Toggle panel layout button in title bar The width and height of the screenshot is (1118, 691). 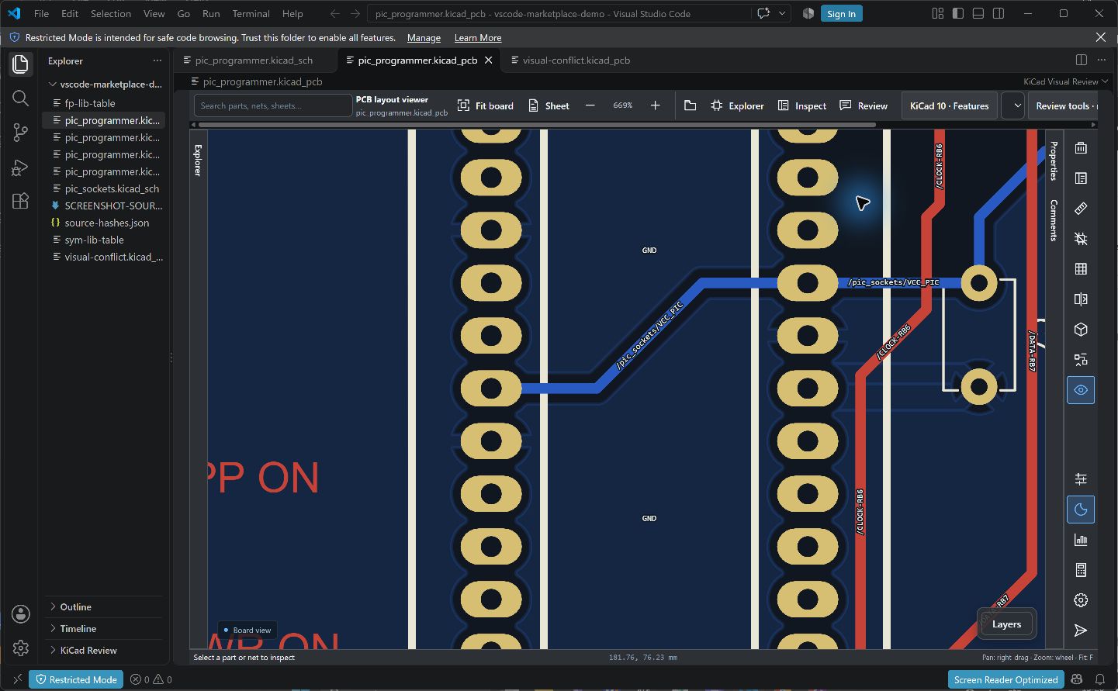click(978, 13)
